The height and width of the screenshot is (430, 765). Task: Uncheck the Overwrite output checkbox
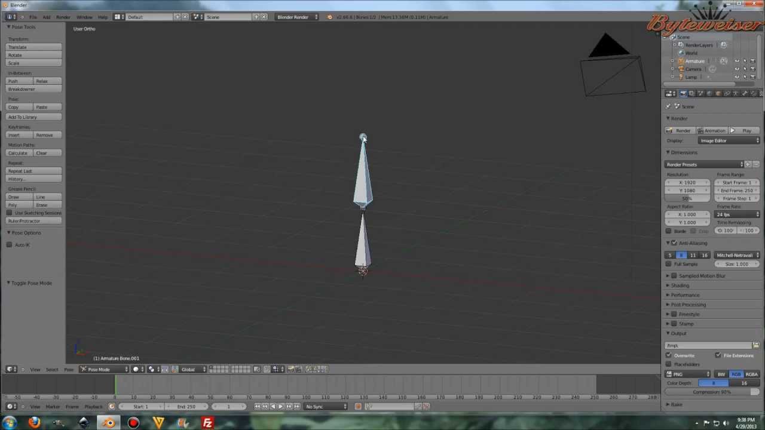point(669,356)
